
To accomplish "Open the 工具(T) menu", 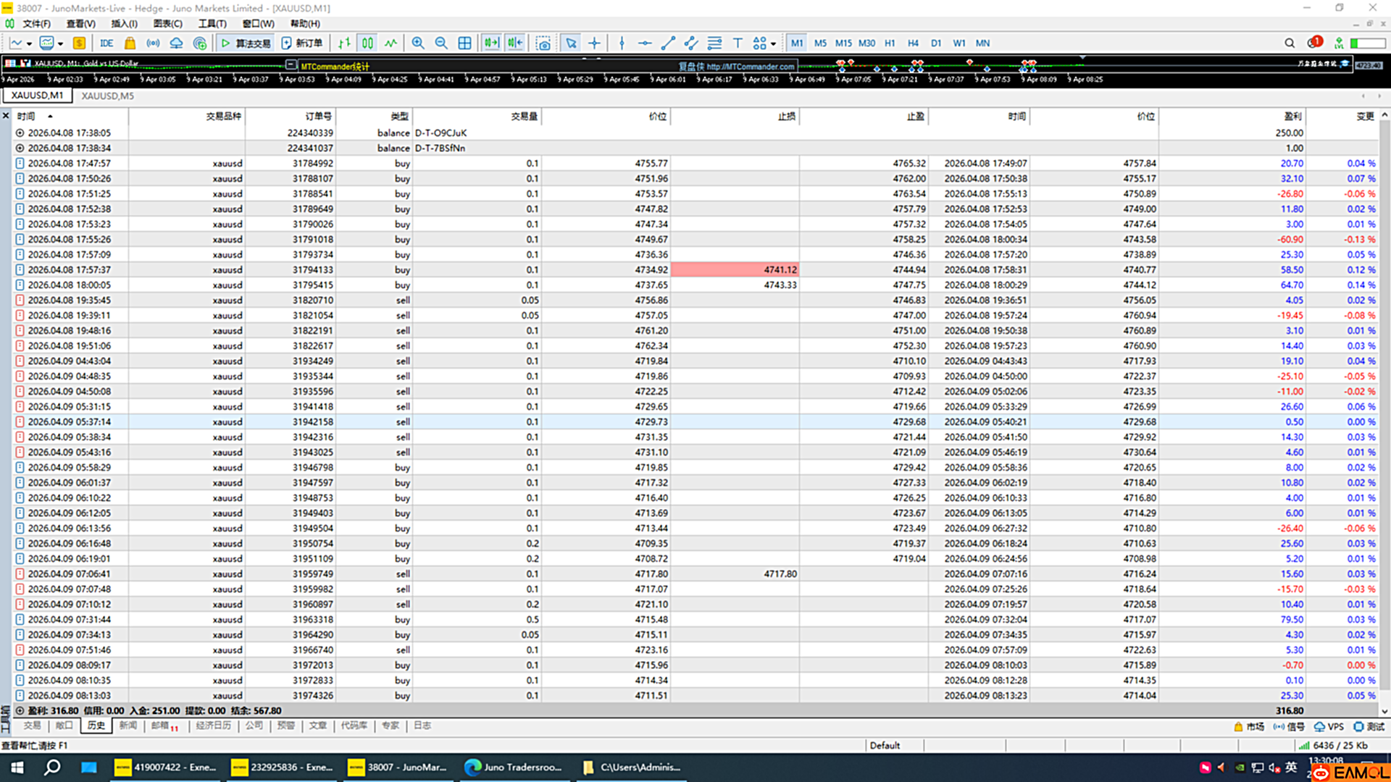I will pos(212,24).
